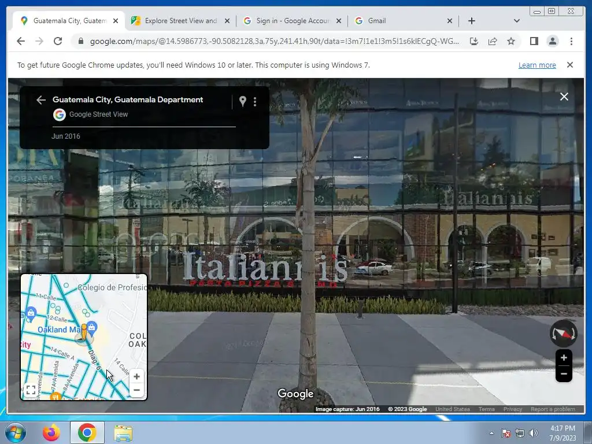Close Street View with the X button
592x444 pixels.
point(564,97)
